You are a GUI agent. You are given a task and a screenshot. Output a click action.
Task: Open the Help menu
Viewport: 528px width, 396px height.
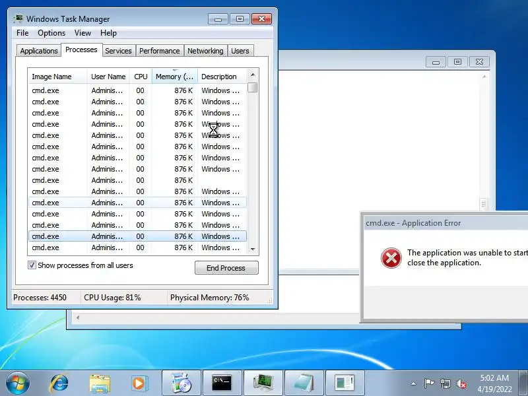click(x=108, y=33)
